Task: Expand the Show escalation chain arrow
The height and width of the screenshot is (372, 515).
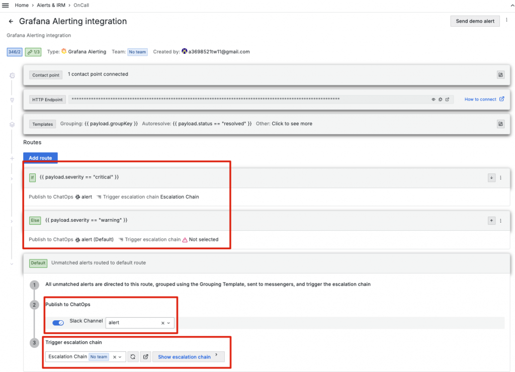Action: [x=216, y=354]
